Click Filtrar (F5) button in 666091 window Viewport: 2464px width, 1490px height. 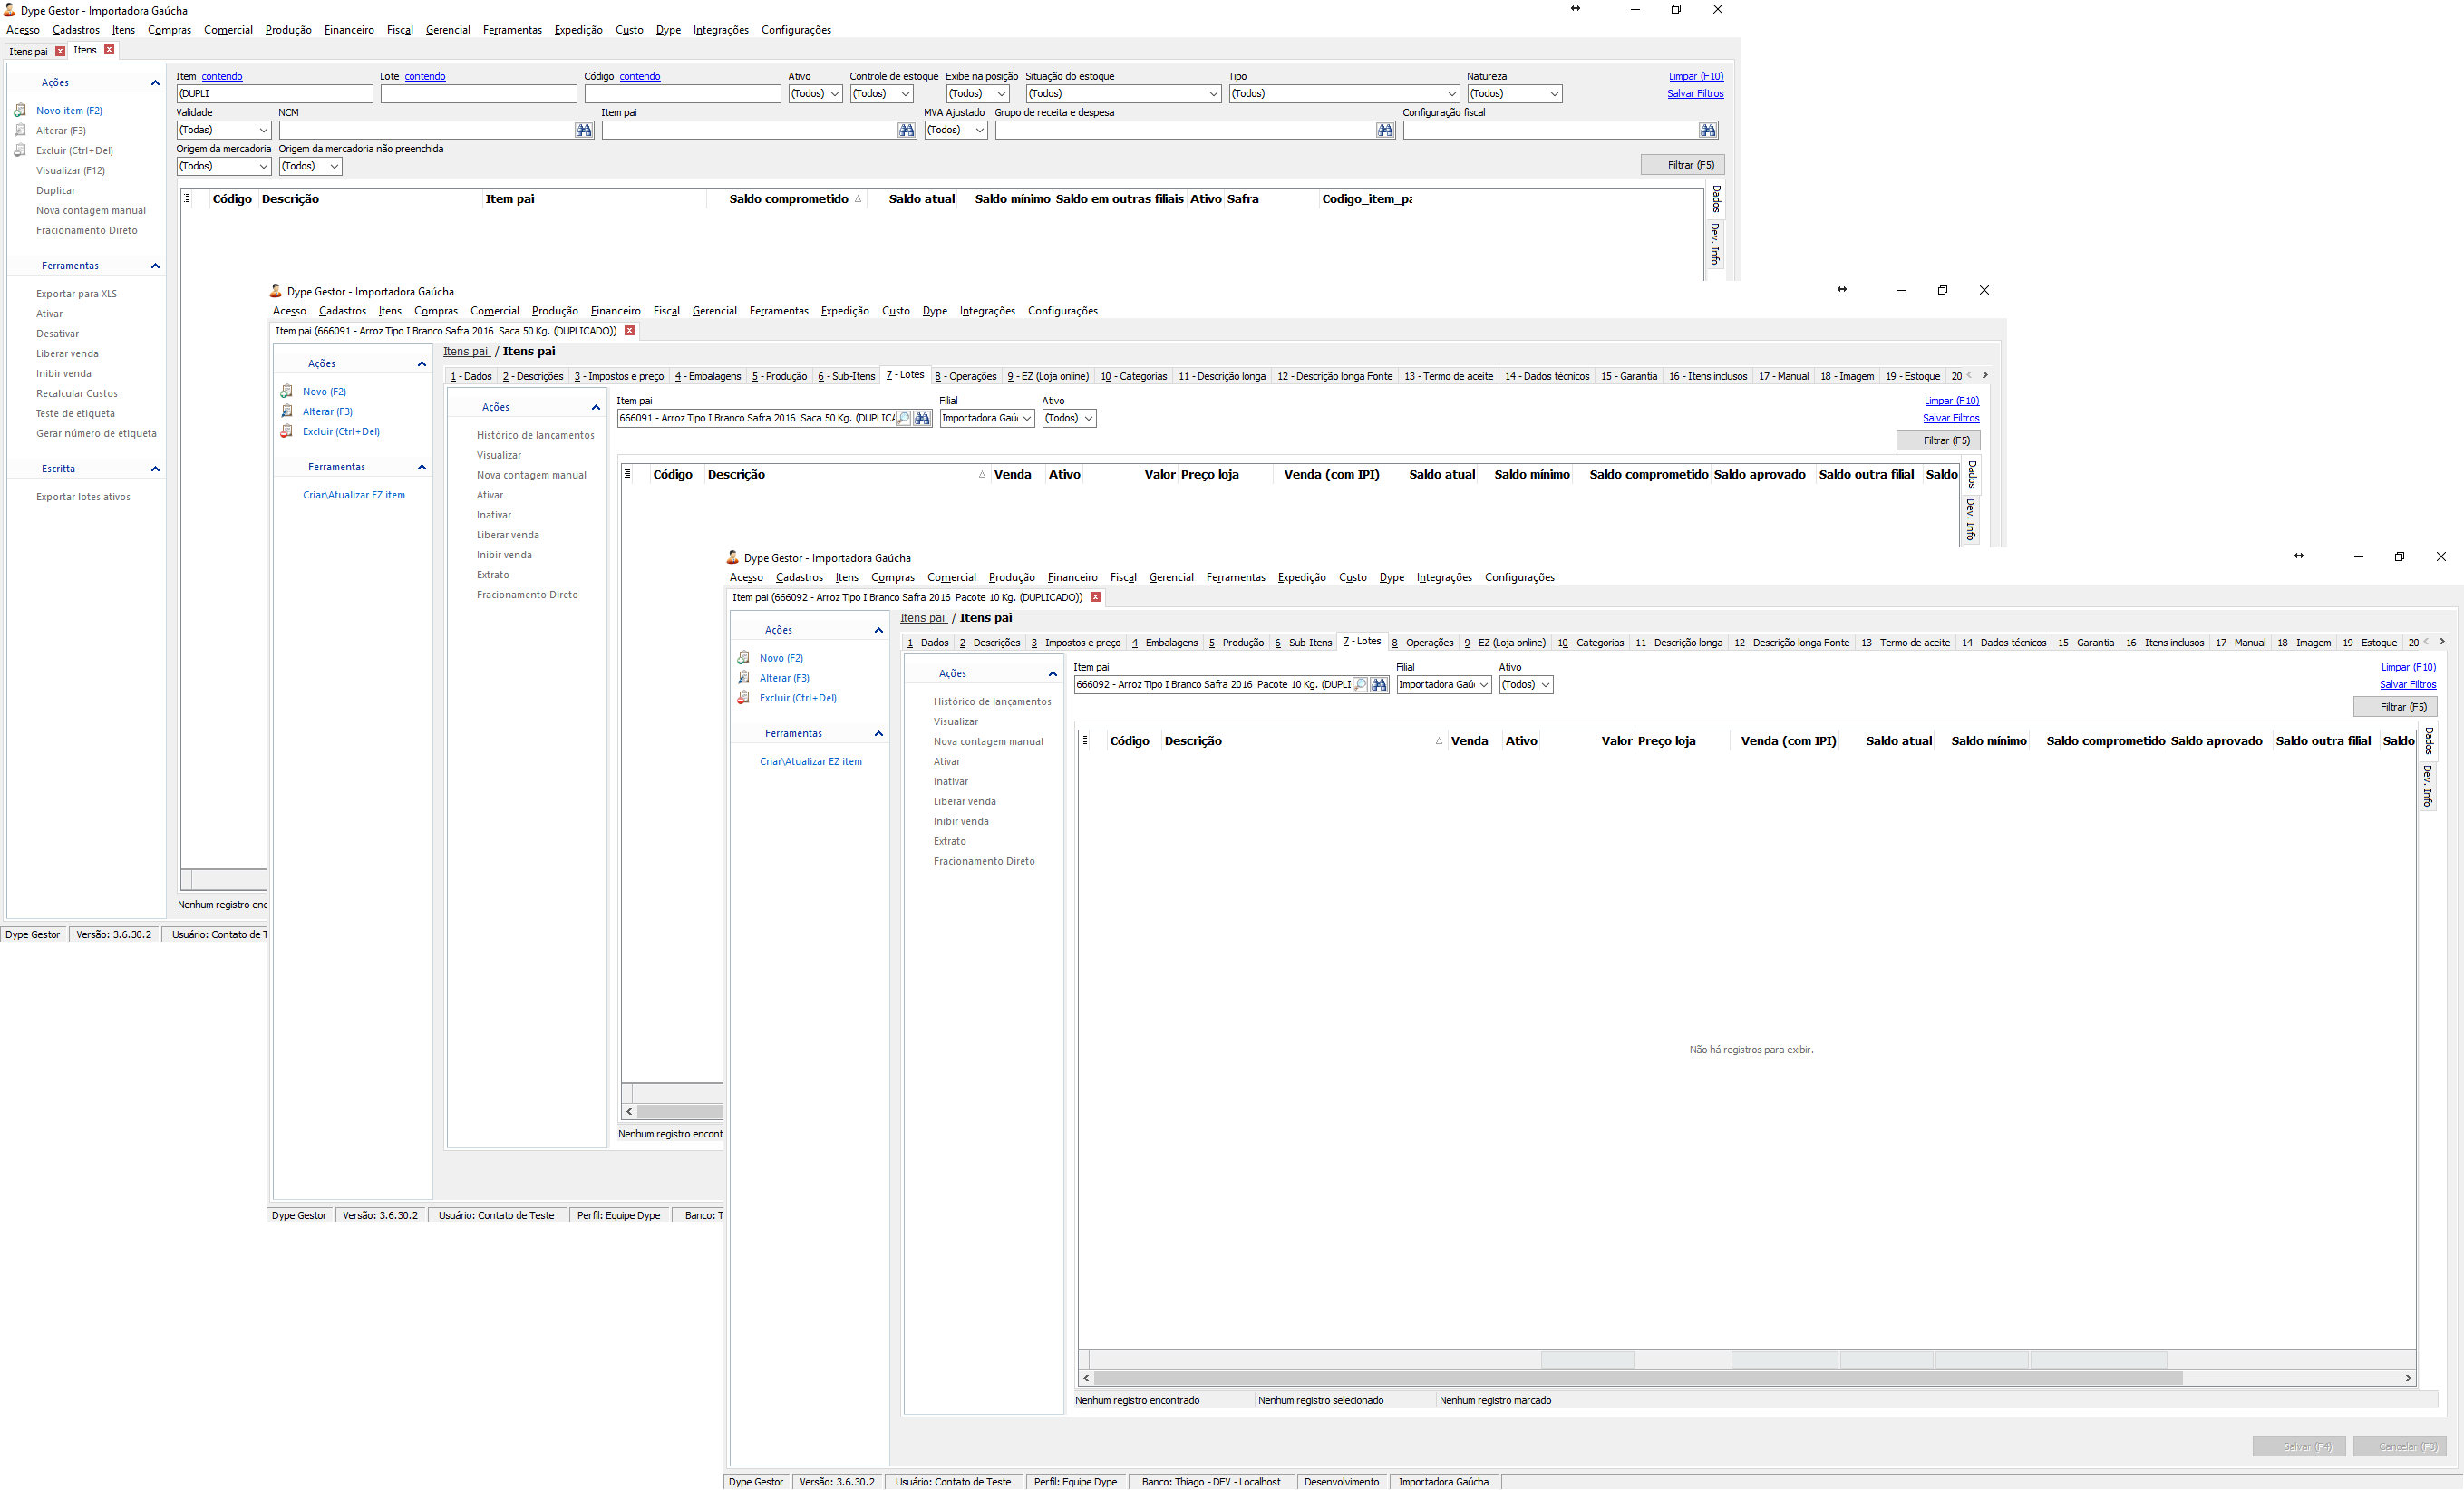1939,440
